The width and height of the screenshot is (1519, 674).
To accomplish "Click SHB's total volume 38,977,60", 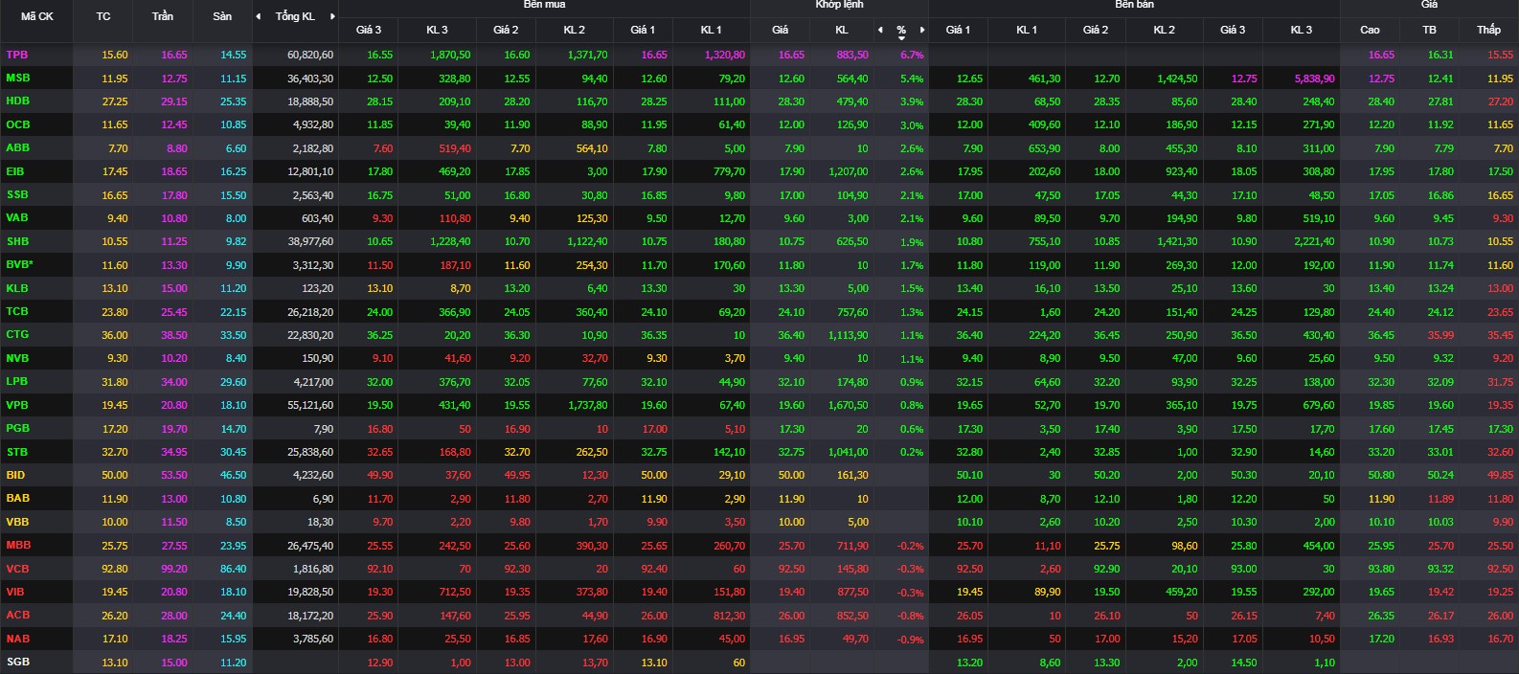I will tap(310, 242).
